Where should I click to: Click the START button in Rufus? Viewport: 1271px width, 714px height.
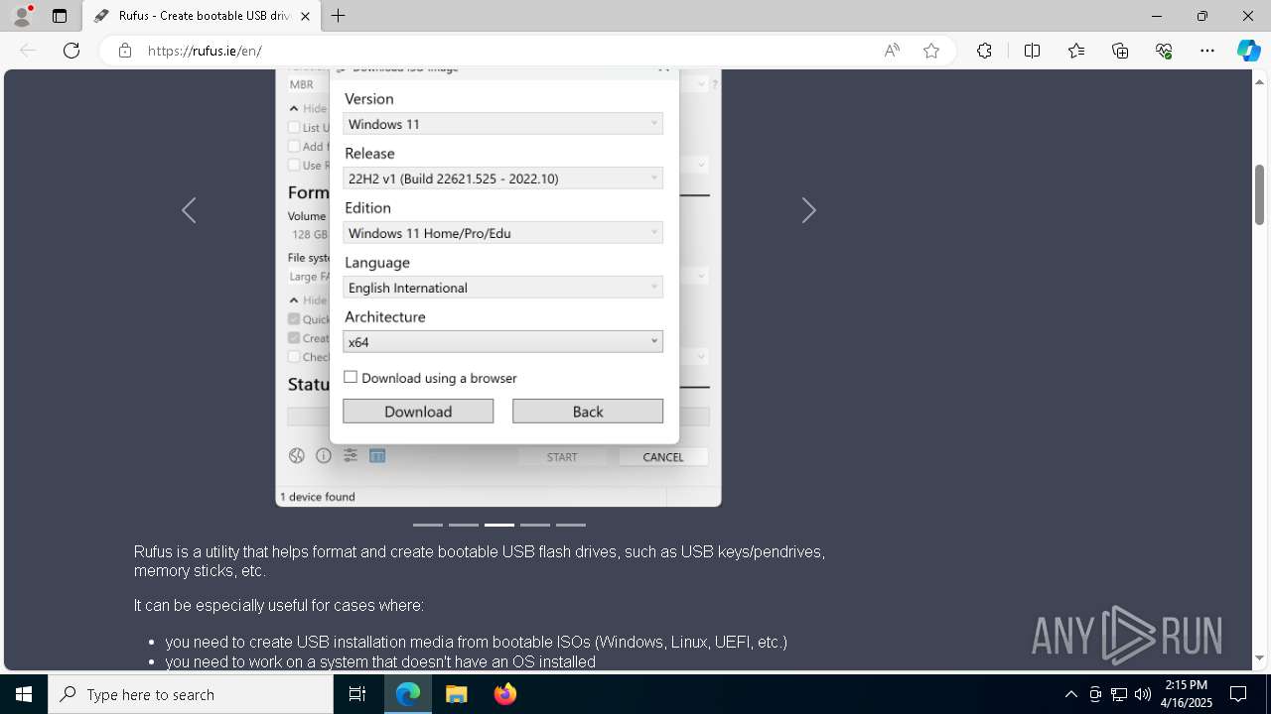[x=562, y=457]
